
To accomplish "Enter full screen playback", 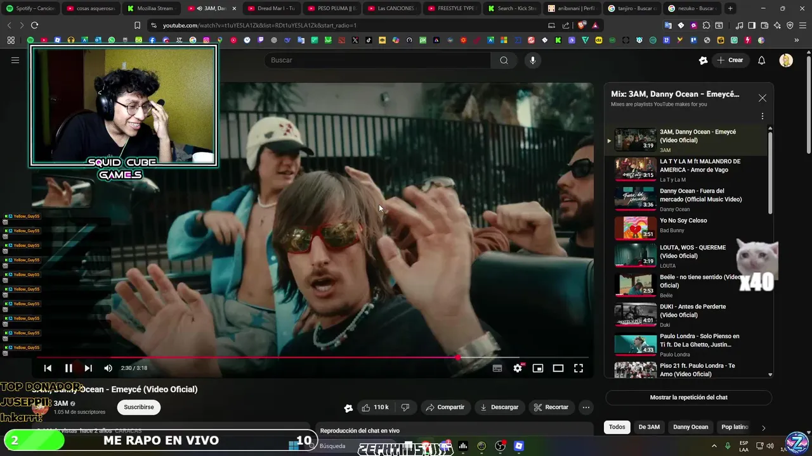I will coord(579,368).
